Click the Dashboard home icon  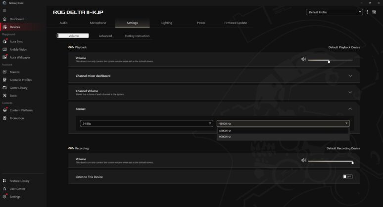click(x=4, y=19)
